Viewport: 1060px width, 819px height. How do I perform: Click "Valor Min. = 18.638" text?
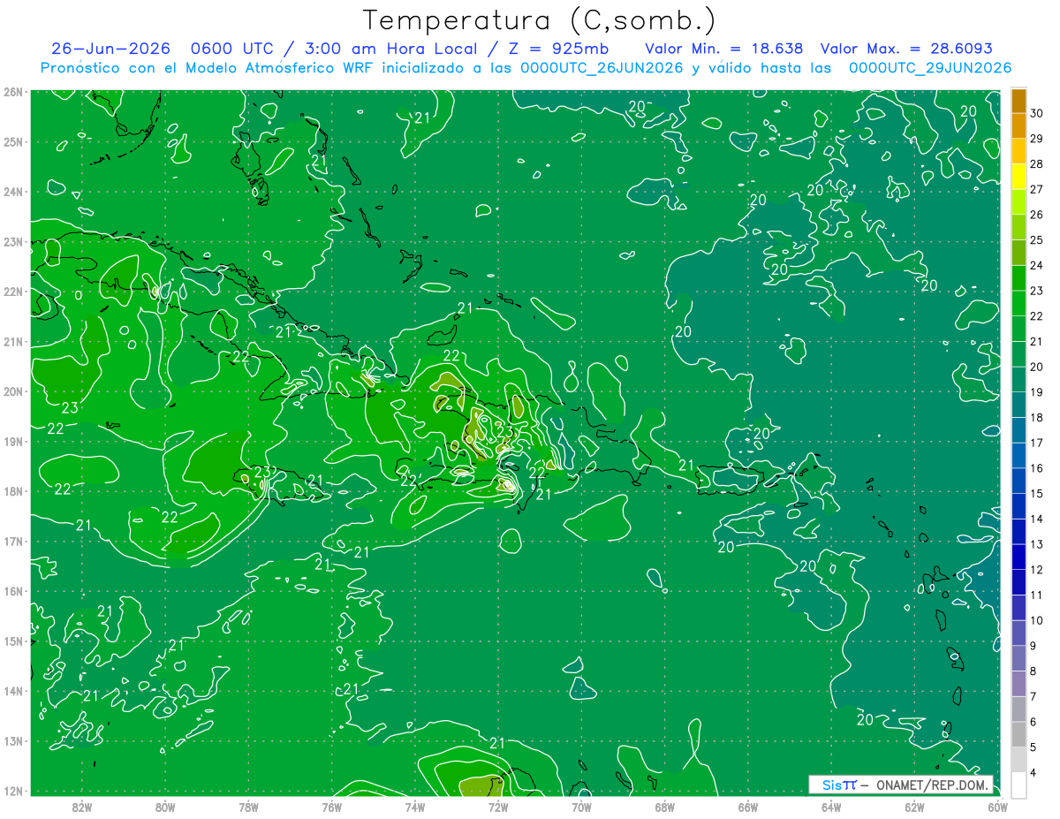tap(724, 49)
